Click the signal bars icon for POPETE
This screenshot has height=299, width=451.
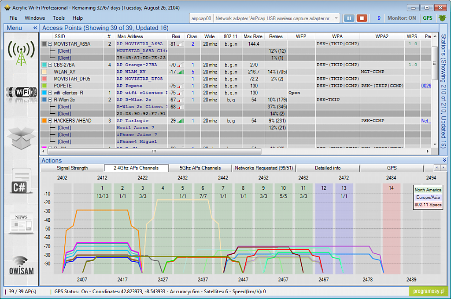click(x=181, y=86)
